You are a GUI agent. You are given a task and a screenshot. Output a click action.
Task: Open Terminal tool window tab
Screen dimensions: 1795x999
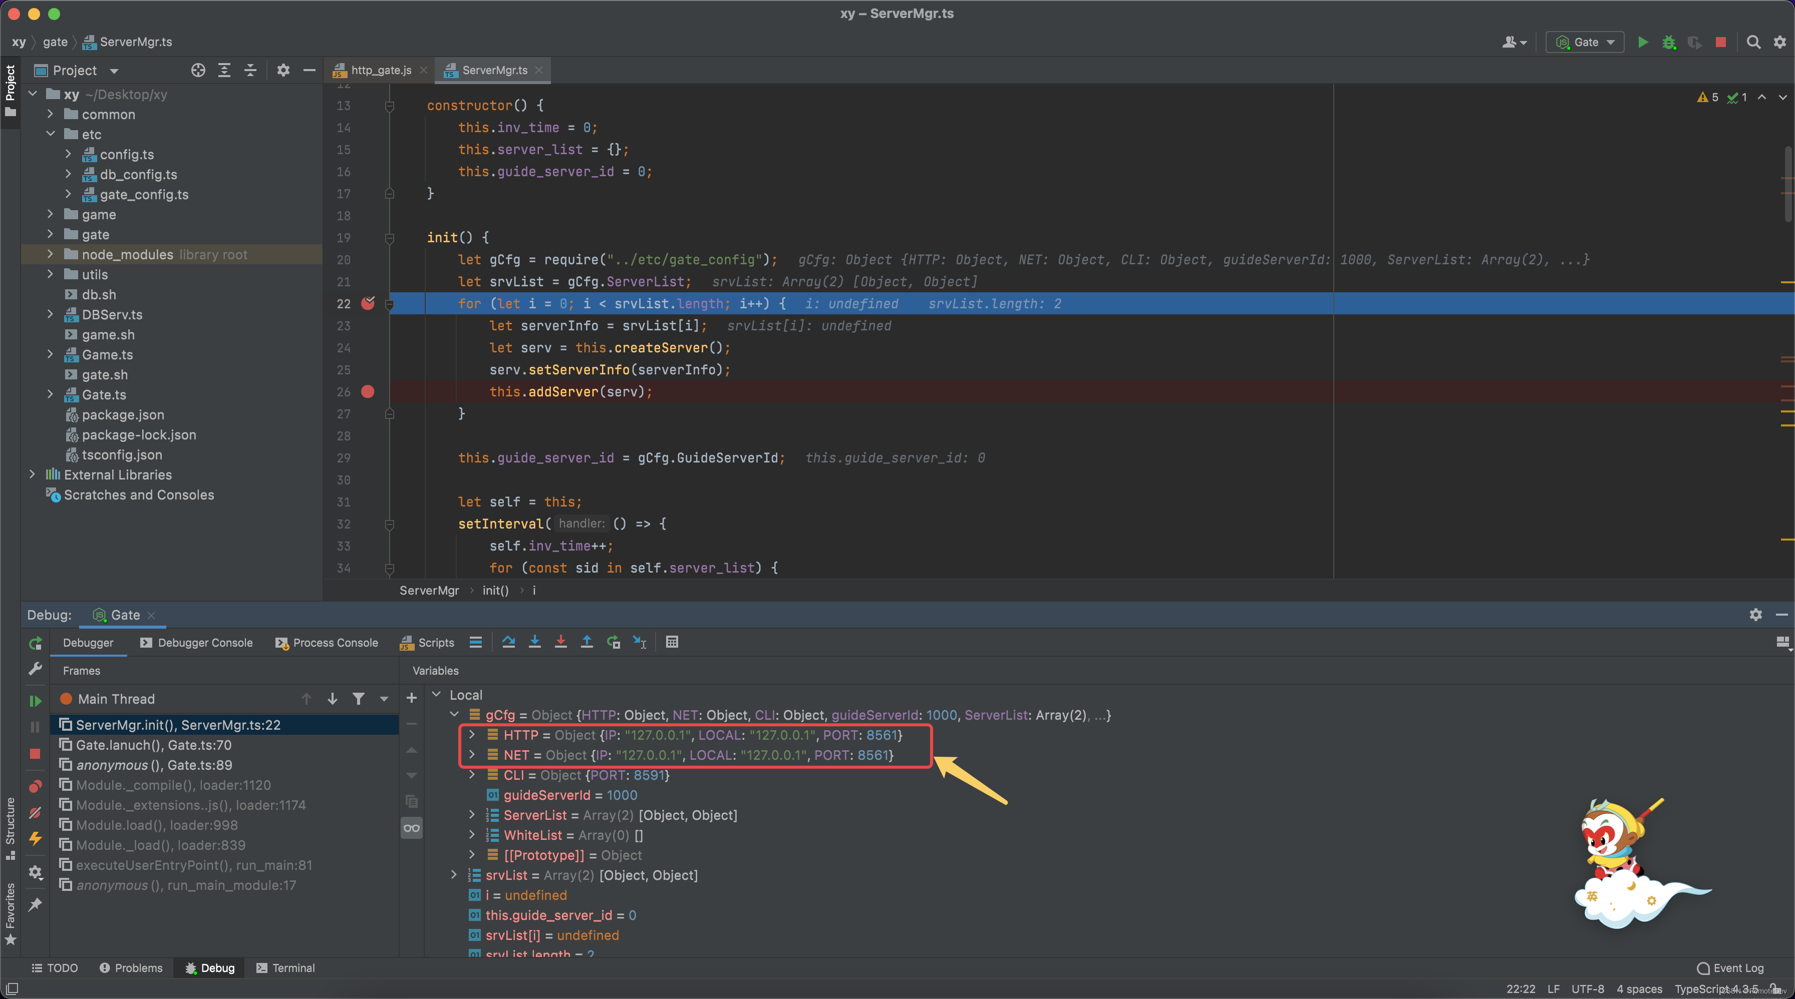[285, 967]
